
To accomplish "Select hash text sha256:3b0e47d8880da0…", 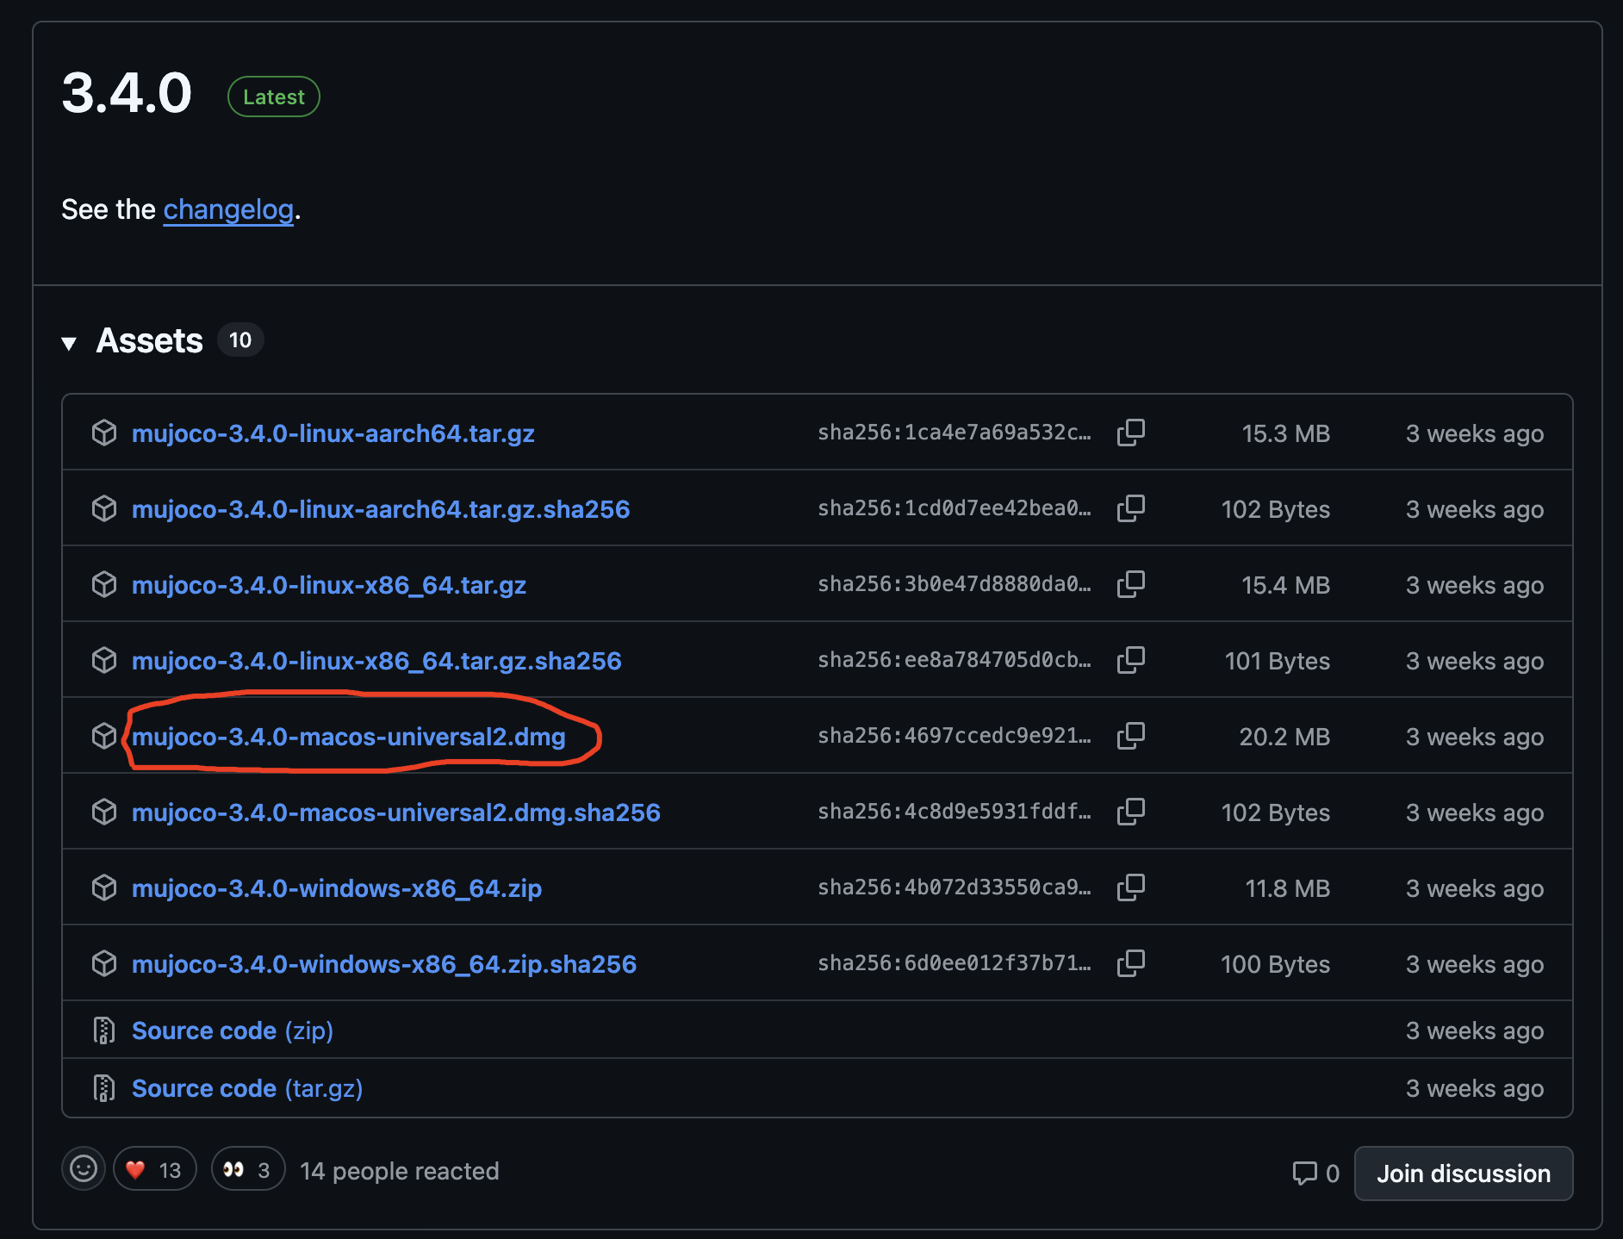I will tap(955, 584).
